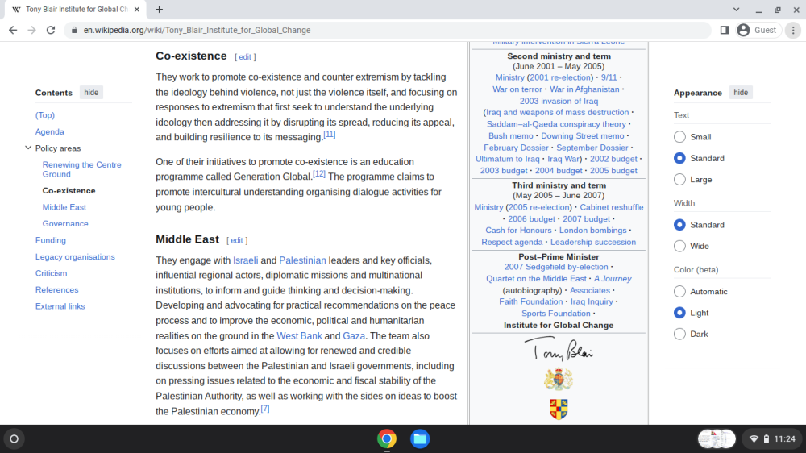806x453 pixels.
Task: Open the royal coat of arms image
Action: coord(559,380)
